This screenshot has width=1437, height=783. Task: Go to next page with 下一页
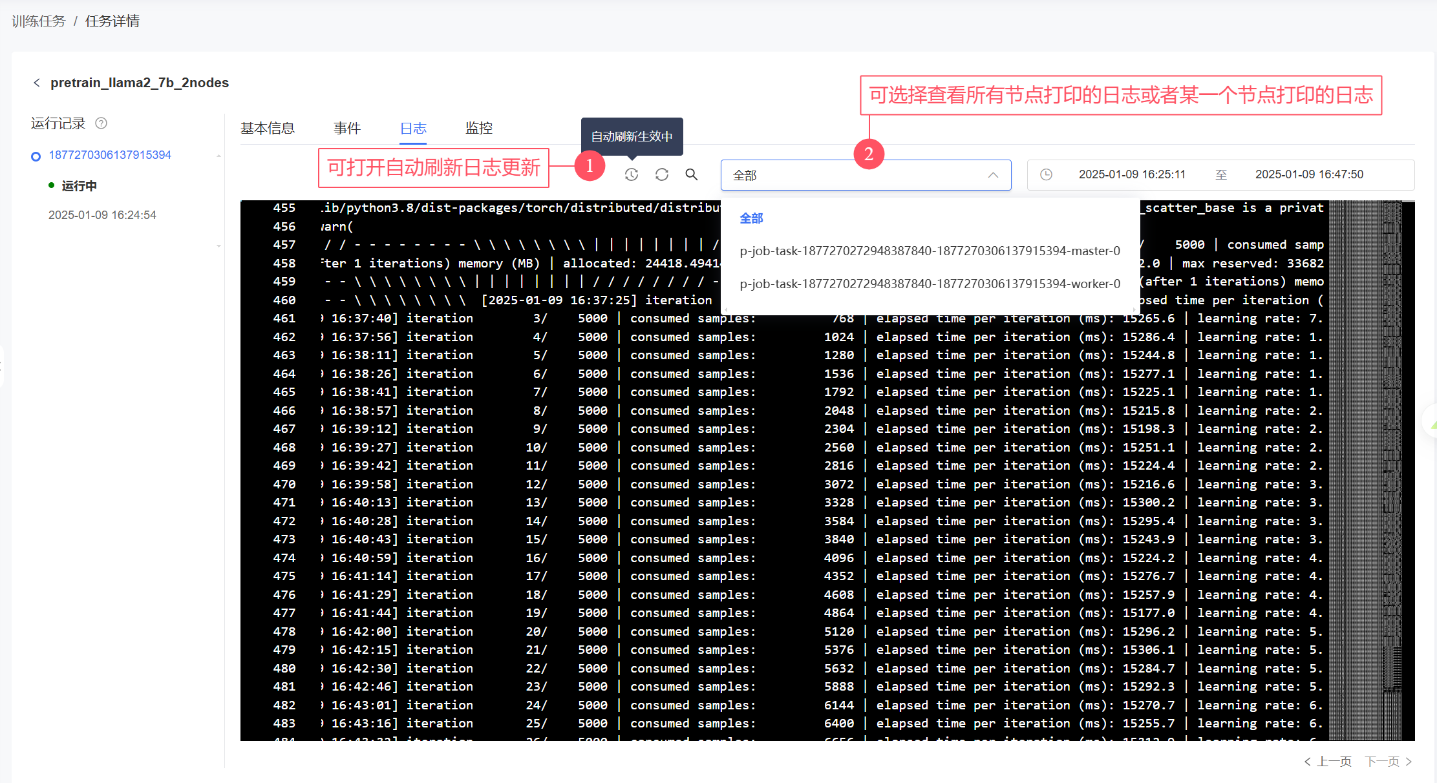(1389, 761)
